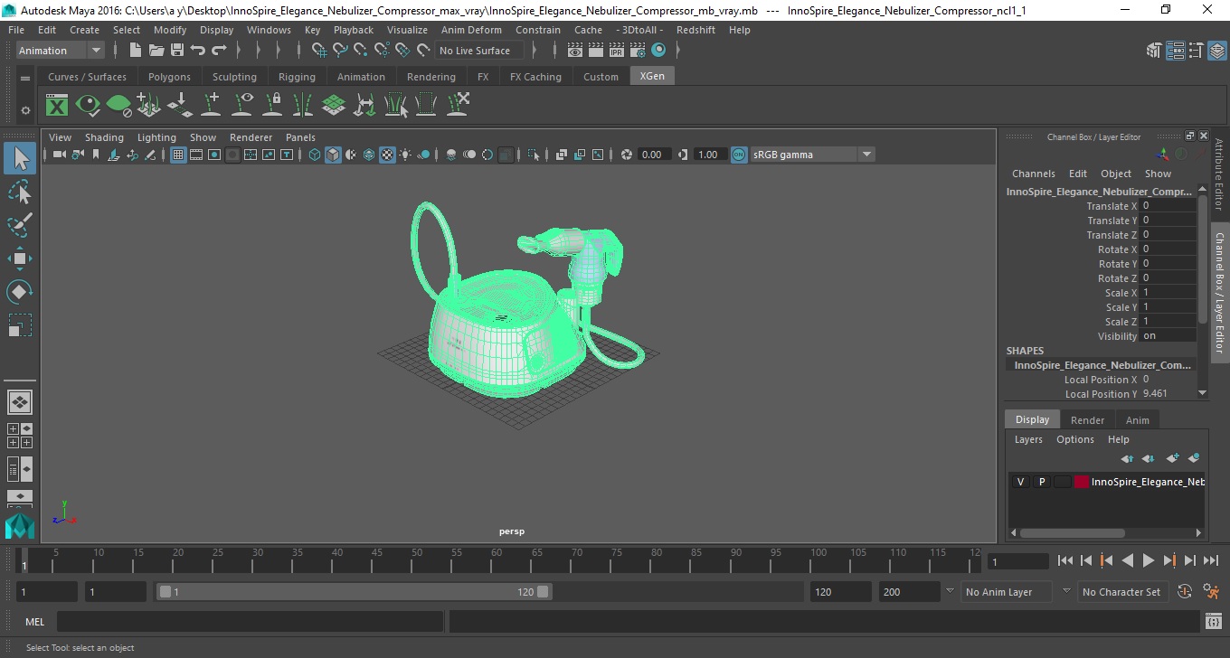The width and height of the screenshot is (1230, 658).
Task: Open the Animation menu set dropdown
Action: pos(60,51)
